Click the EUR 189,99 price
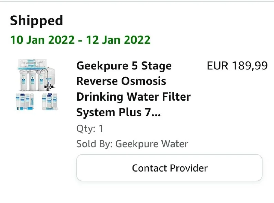Image resolution: width=274 pixels, height=203 pixels. coord(237,66)
